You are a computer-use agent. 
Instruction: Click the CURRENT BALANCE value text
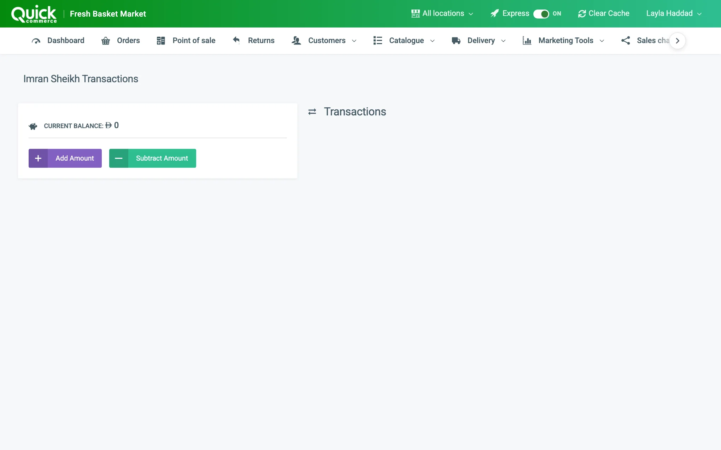[x=112, y=126]
